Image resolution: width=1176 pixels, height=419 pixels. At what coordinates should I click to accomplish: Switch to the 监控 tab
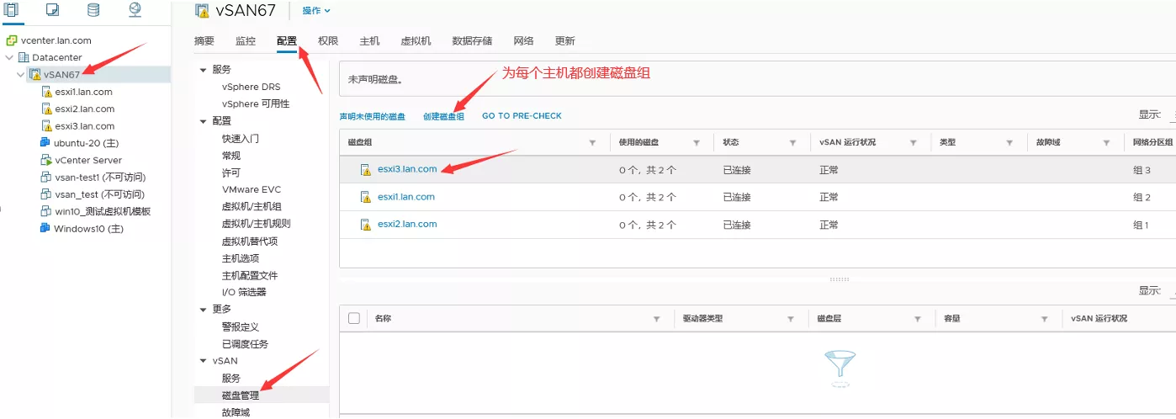pos(246,41)
